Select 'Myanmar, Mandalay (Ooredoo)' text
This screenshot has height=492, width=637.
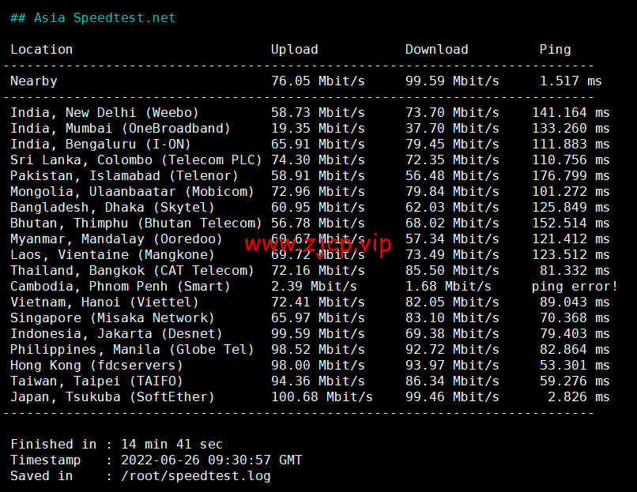117,239
